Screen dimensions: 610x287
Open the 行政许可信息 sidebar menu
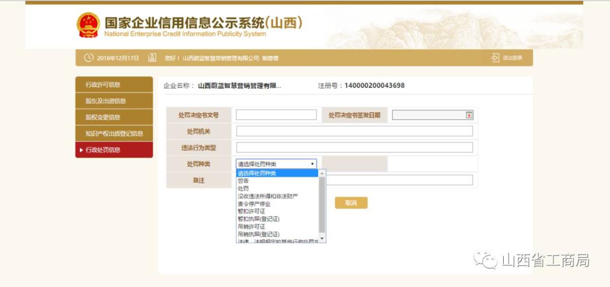click(114, 85)
